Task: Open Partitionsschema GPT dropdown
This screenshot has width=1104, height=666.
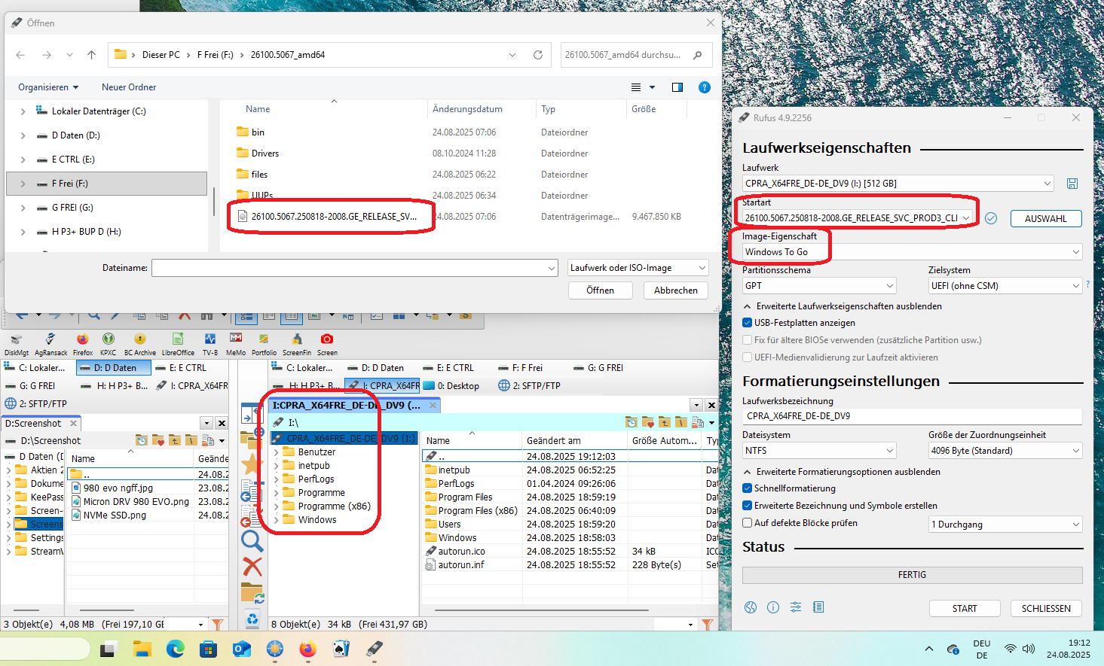Action: (x=819, y=286)
